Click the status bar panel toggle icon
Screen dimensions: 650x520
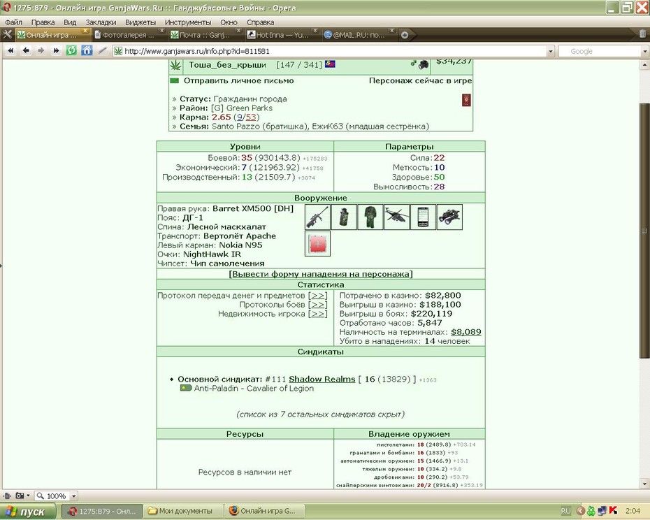tap(7, 496)
